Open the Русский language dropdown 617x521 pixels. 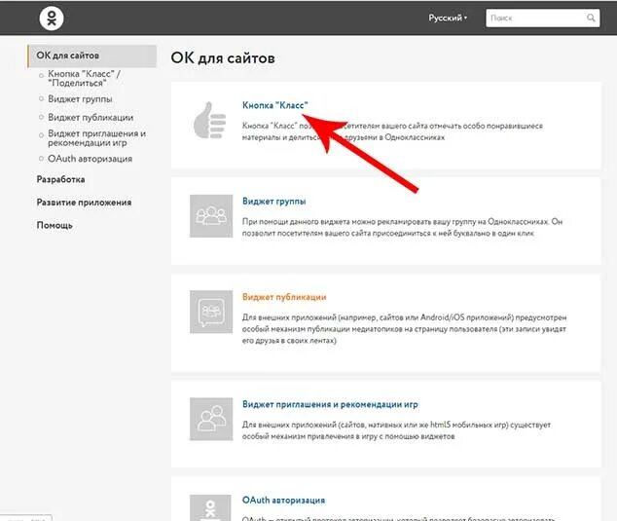coord(448,19)
